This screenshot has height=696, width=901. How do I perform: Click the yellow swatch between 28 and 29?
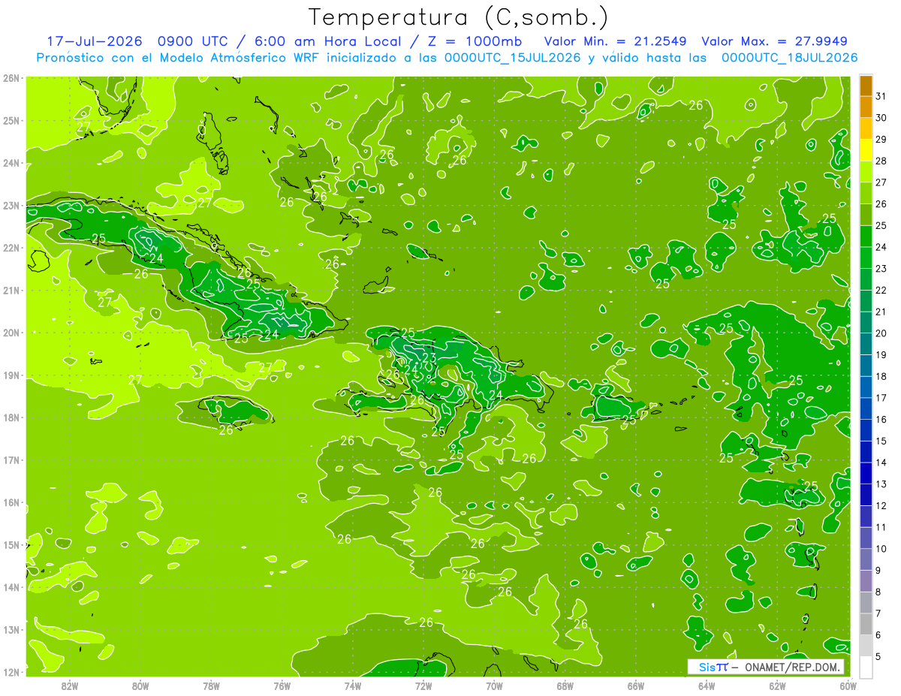(x=866, y=150)
